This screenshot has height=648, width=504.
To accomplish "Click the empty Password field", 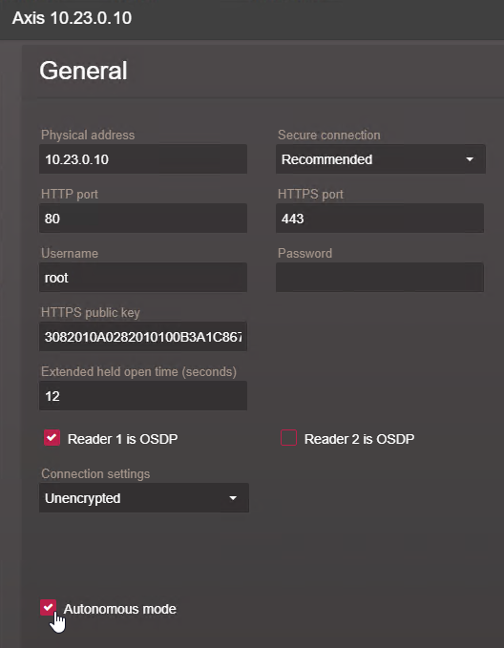I will (380, 278).
